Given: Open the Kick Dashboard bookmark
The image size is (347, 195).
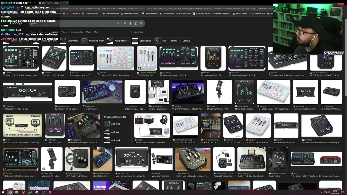Looking at the screenshot, I should click(167, 14).
